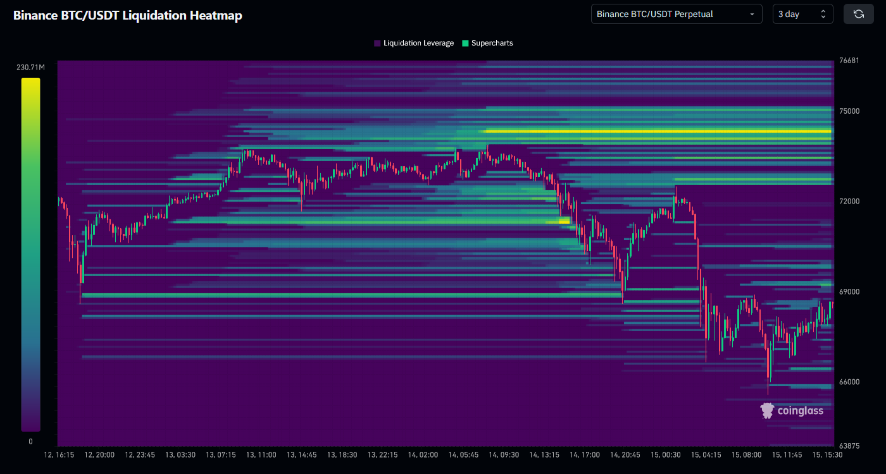Click the 75000 price axis label
Image resolution: width=886 pixels, height=474 pixels.
[x=849, y=111]
